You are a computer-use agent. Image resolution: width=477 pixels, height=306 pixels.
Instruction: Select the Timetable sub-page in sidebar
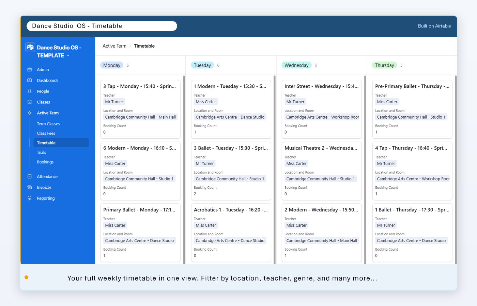point(61,143)
